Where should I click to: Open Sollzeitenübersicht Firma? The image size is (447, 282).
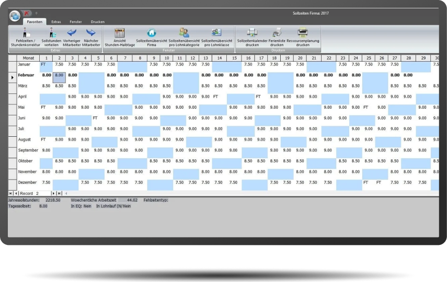point(152,37)
